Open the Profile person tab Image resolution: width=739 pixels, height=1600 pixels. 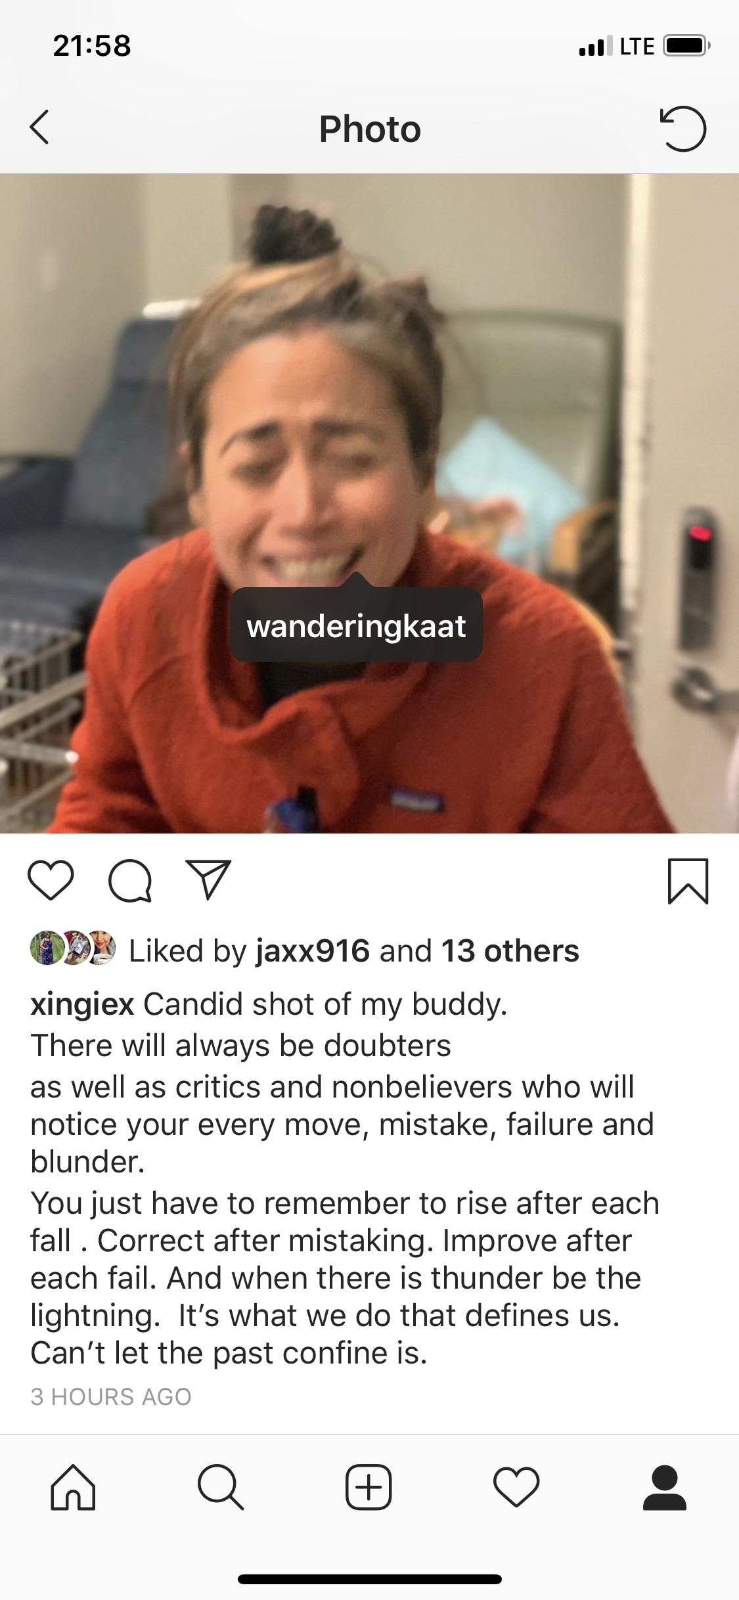tap(665, 1488)
